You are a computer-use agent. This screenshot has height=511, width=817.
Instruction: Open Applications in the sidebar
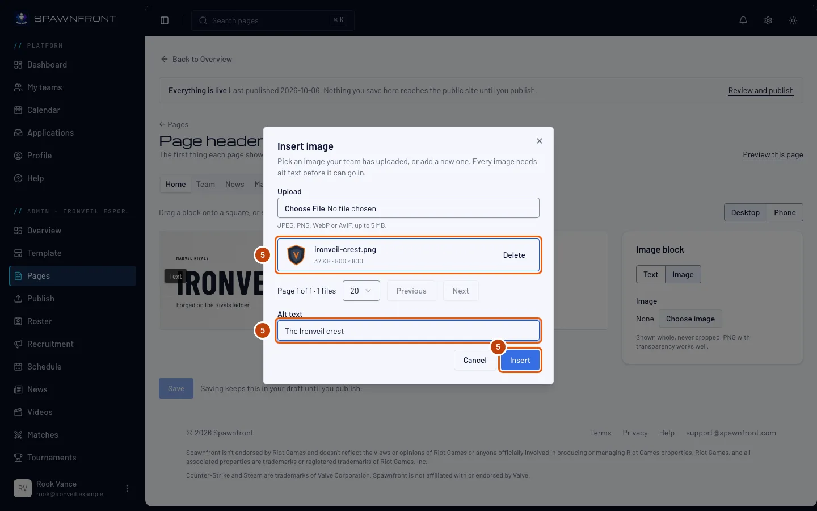(73, 133)
